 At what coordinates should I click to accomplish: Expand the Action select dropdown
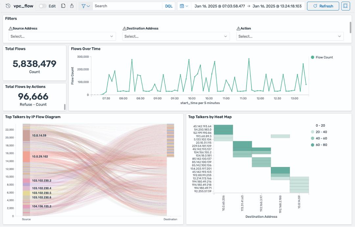(290, 36)
